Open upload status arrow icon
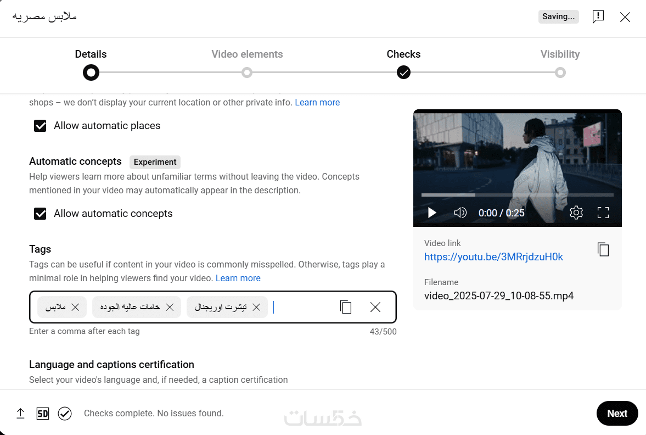Image resolution: width=646 pixels, height=435 pixels. (20, 413)
